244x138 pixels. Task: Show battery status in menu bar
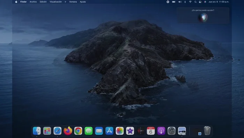coord(174,2)
